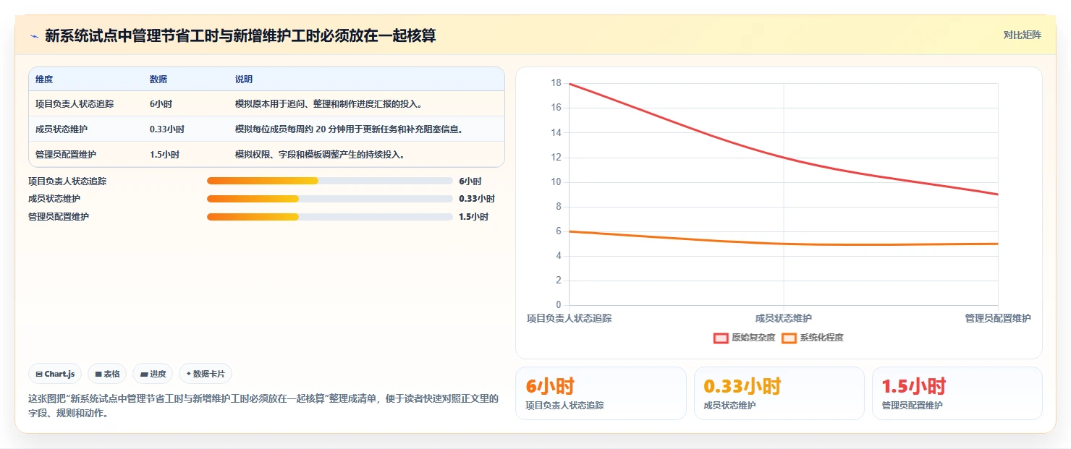Click the 成员状态维护 progress bar
The width and height of the screenshot is (1071, 449).
330,199
